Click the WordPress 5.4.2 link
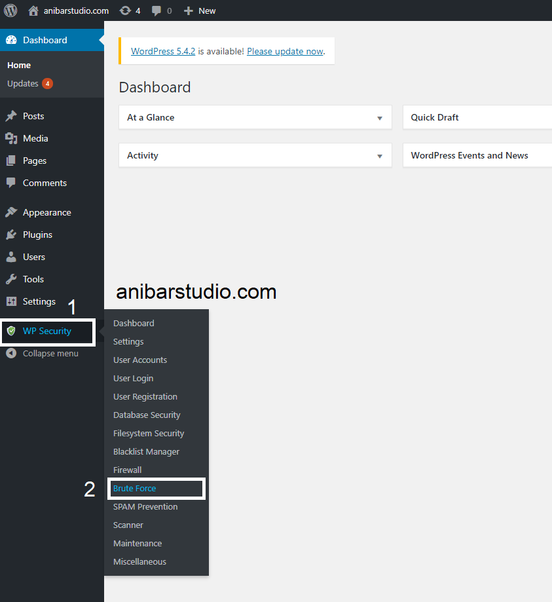Screen dimensions: 552x602 tap(163, 51)
